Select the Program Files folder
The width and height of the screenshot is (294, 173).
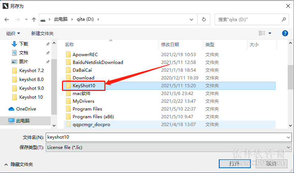(x=87, y=109)
